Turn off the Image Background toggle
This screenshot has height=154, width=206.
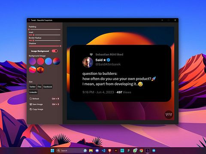tap(55, 51)
